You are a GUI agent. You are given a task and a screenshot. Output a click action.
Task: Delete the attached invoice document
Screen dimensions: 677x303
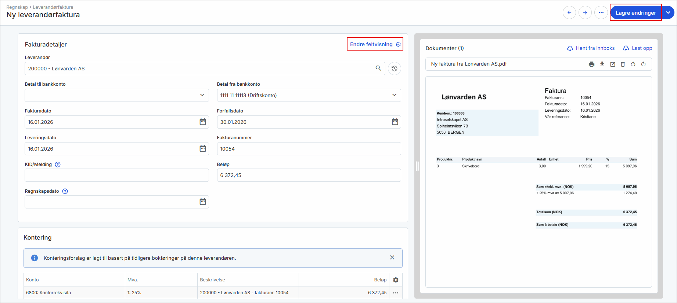point(623,64)
